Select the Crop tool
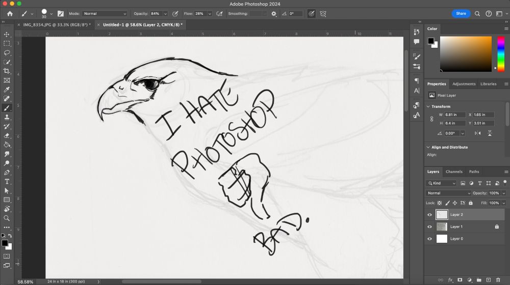 pyautogui.click(x=7, y=71)
